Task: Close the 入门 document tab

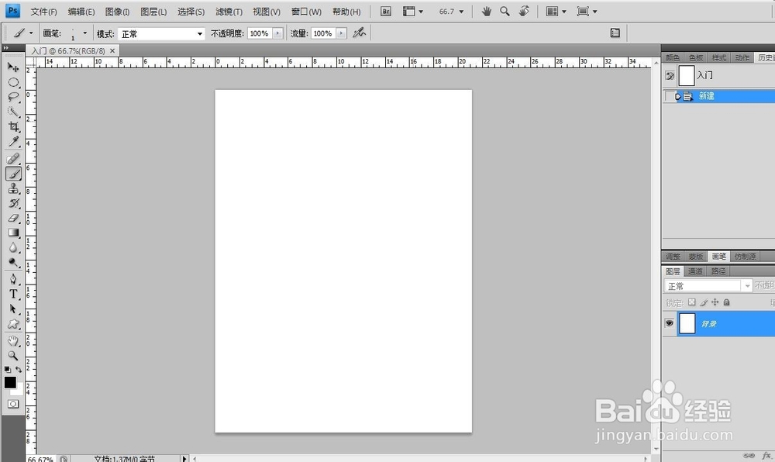Action: (112, 50)
